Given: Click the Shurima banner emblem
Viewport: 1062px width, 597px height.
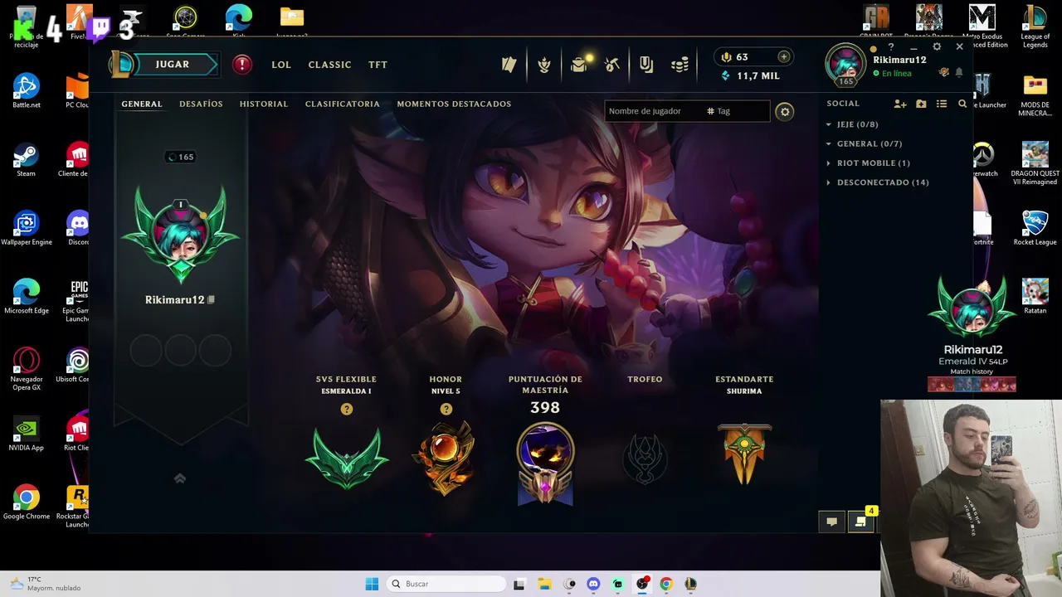Looking at the screenshot, I should point(744,454).
